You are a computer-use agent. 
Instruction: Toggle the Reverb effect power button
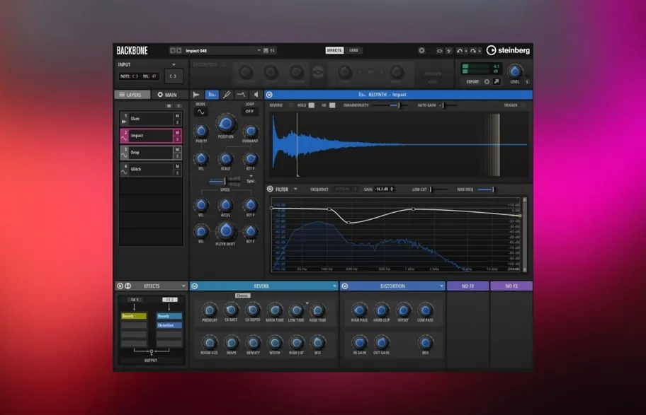(x=195, y=286)
